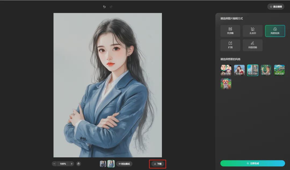Click the undo arrow icon
290x170 pixels.
coord(104,7)
